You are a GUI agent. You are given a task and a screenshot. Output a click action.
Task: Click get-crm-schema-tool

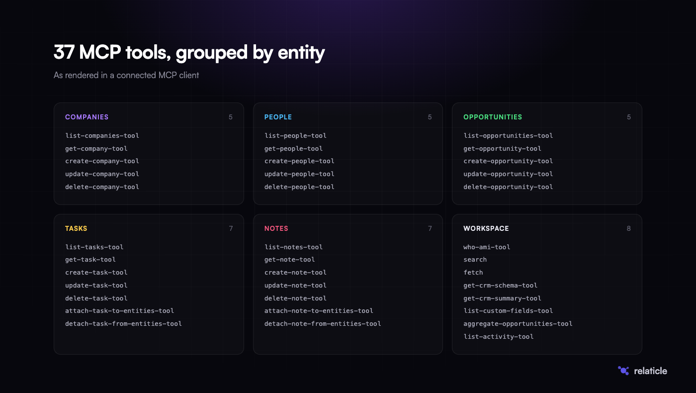tap(501, 286)
